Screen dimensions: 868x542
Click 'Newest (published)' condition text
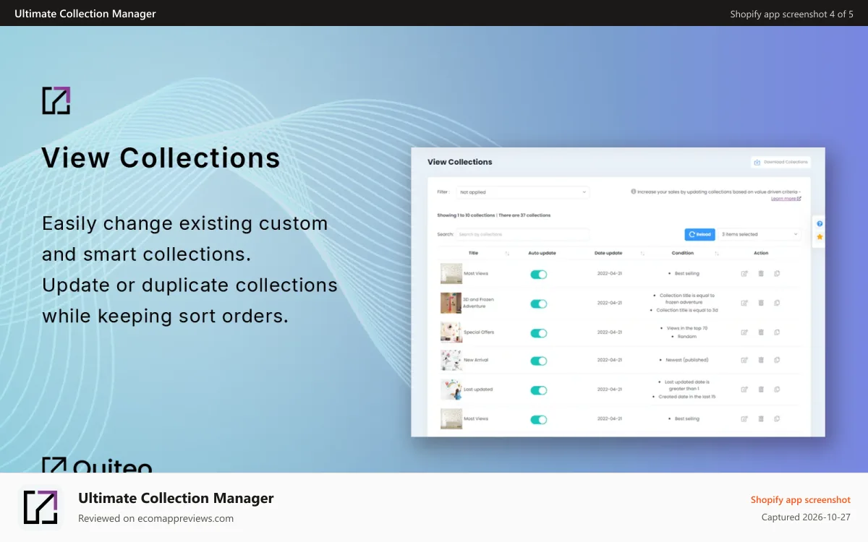pos(687,360)
